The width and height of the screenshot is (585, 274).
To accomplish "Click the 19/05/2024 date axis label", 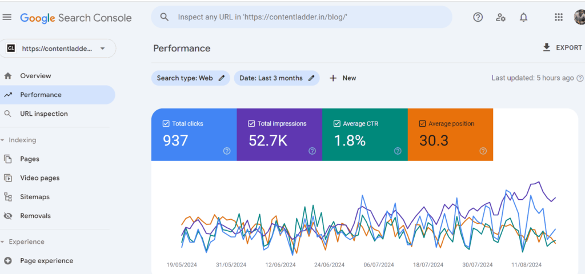I will click(x=182, y=265).
